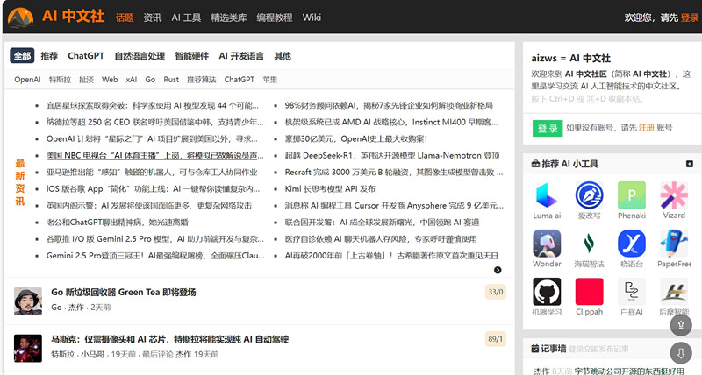Open the AI 工具 nav item
Image resolution: width=702 pixels, height=375 pixels.
(186, 18)
